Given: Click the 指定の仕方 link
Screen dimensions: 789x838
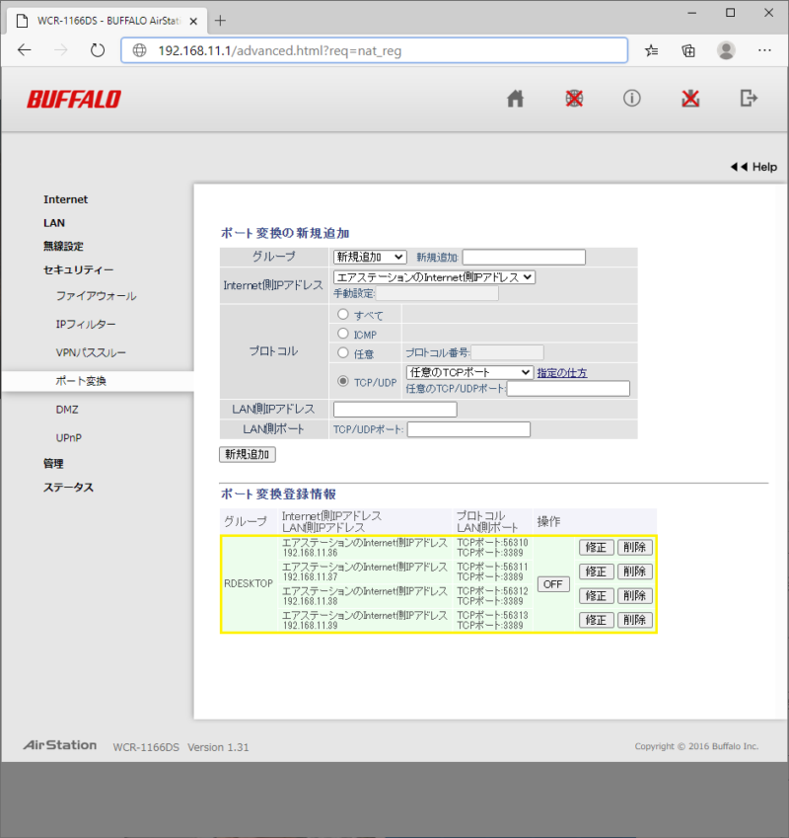Looking at the screenshot, I should click(562, 373).
